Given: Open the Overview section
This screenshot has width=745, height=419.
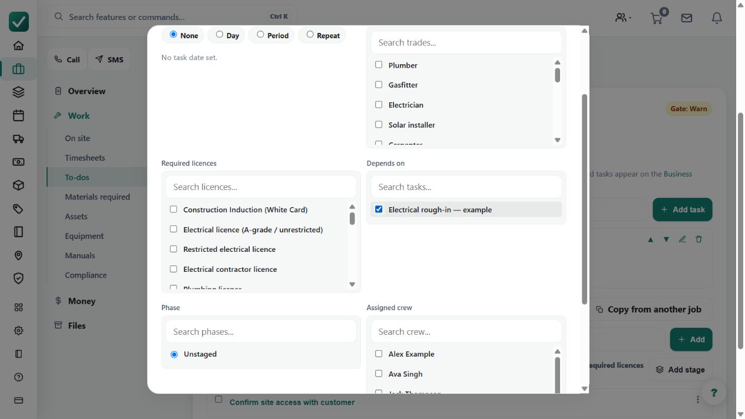Looking at the screenshot, I should 87,91.
